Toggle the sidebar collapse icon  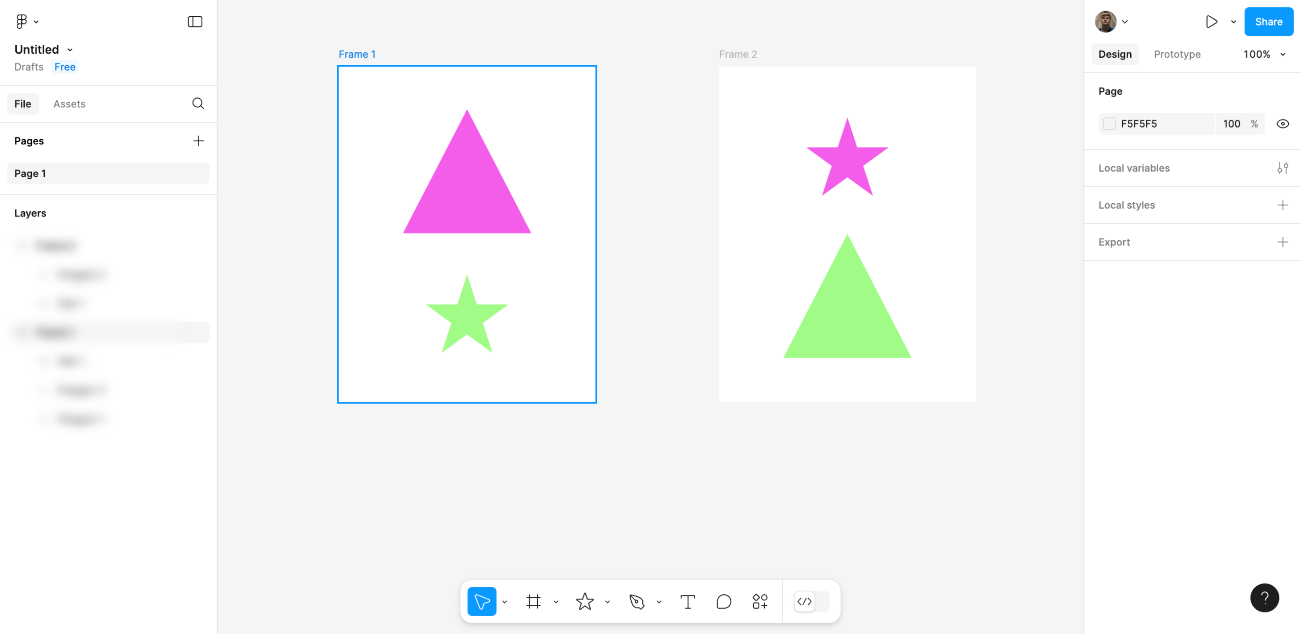[195, 21]
